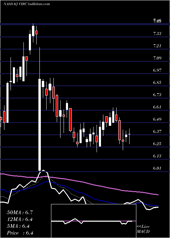Click the 7.33 price axis label
The width and height of the screenshot is (170, 238).
[x=157, y=34]
